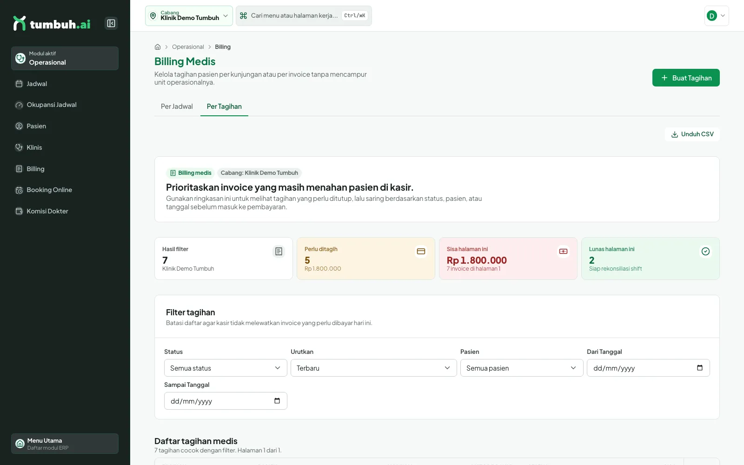Click the Hasil filter card document icon
The width and height of the screenshot is (744, 465).
(x=279, y=252)
